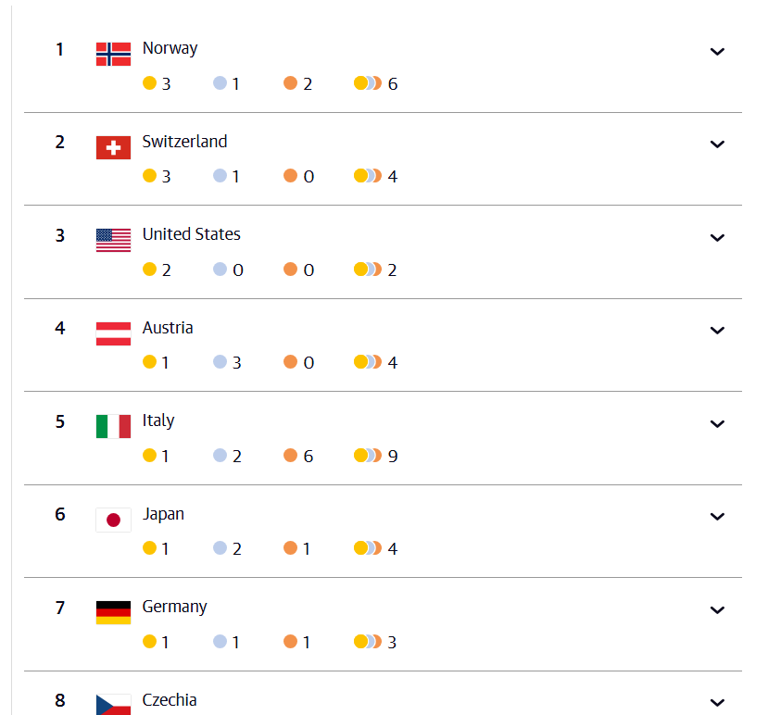
Task: Click the Czechia flag icon
Action: (x=113, y=705)
